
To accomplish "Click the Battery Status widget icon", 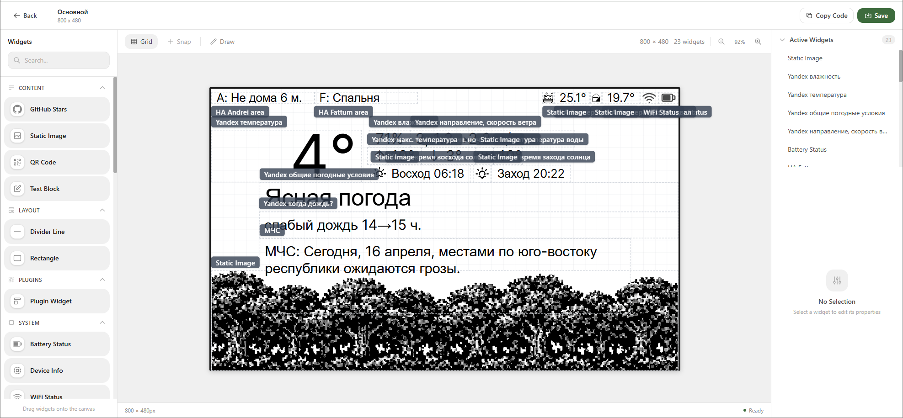I will 17,344.
